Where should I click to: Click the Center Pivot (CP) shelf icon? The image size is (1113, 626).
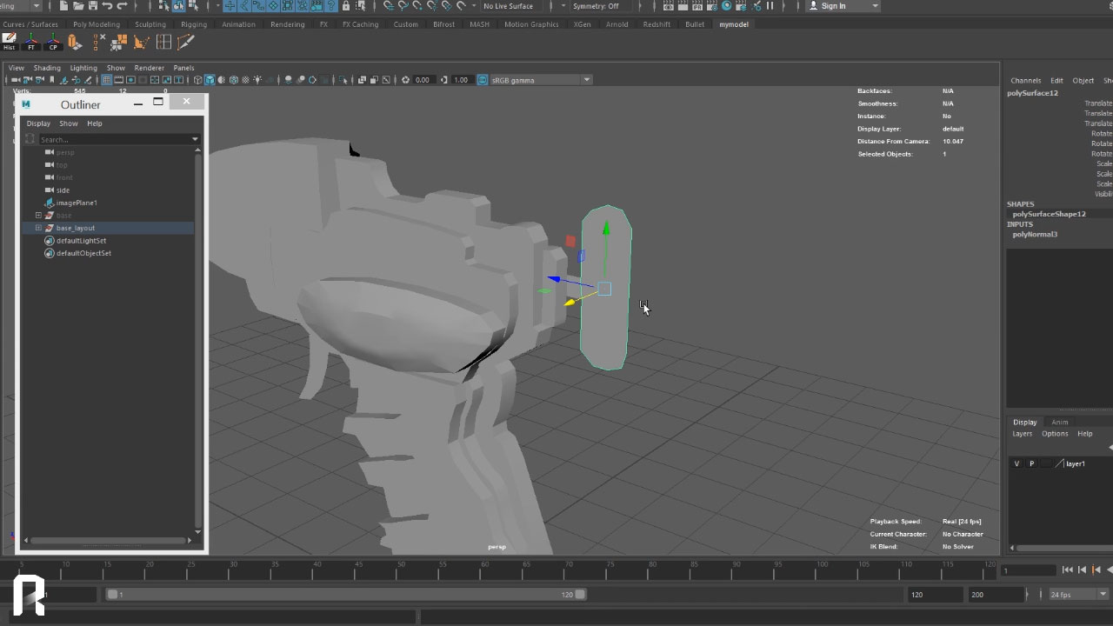point(53,42)
